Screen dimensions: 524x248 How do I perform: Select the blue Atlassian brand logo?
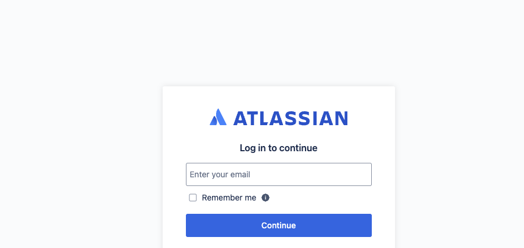tap(279, 118)
